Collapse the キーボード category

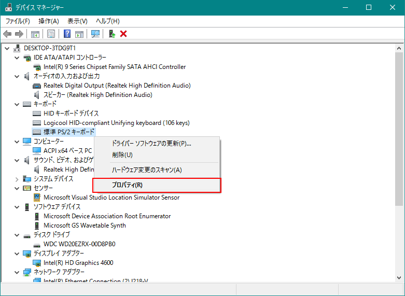coord(17,104)
